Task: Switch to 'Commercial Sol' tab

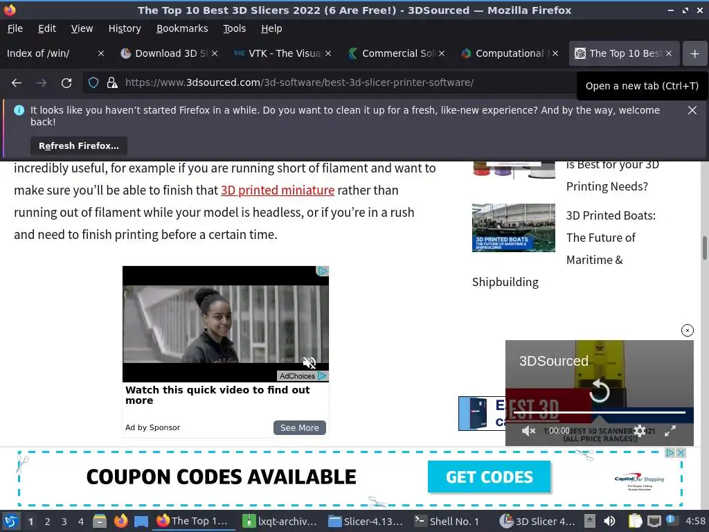Action: (x=391, y=53)
